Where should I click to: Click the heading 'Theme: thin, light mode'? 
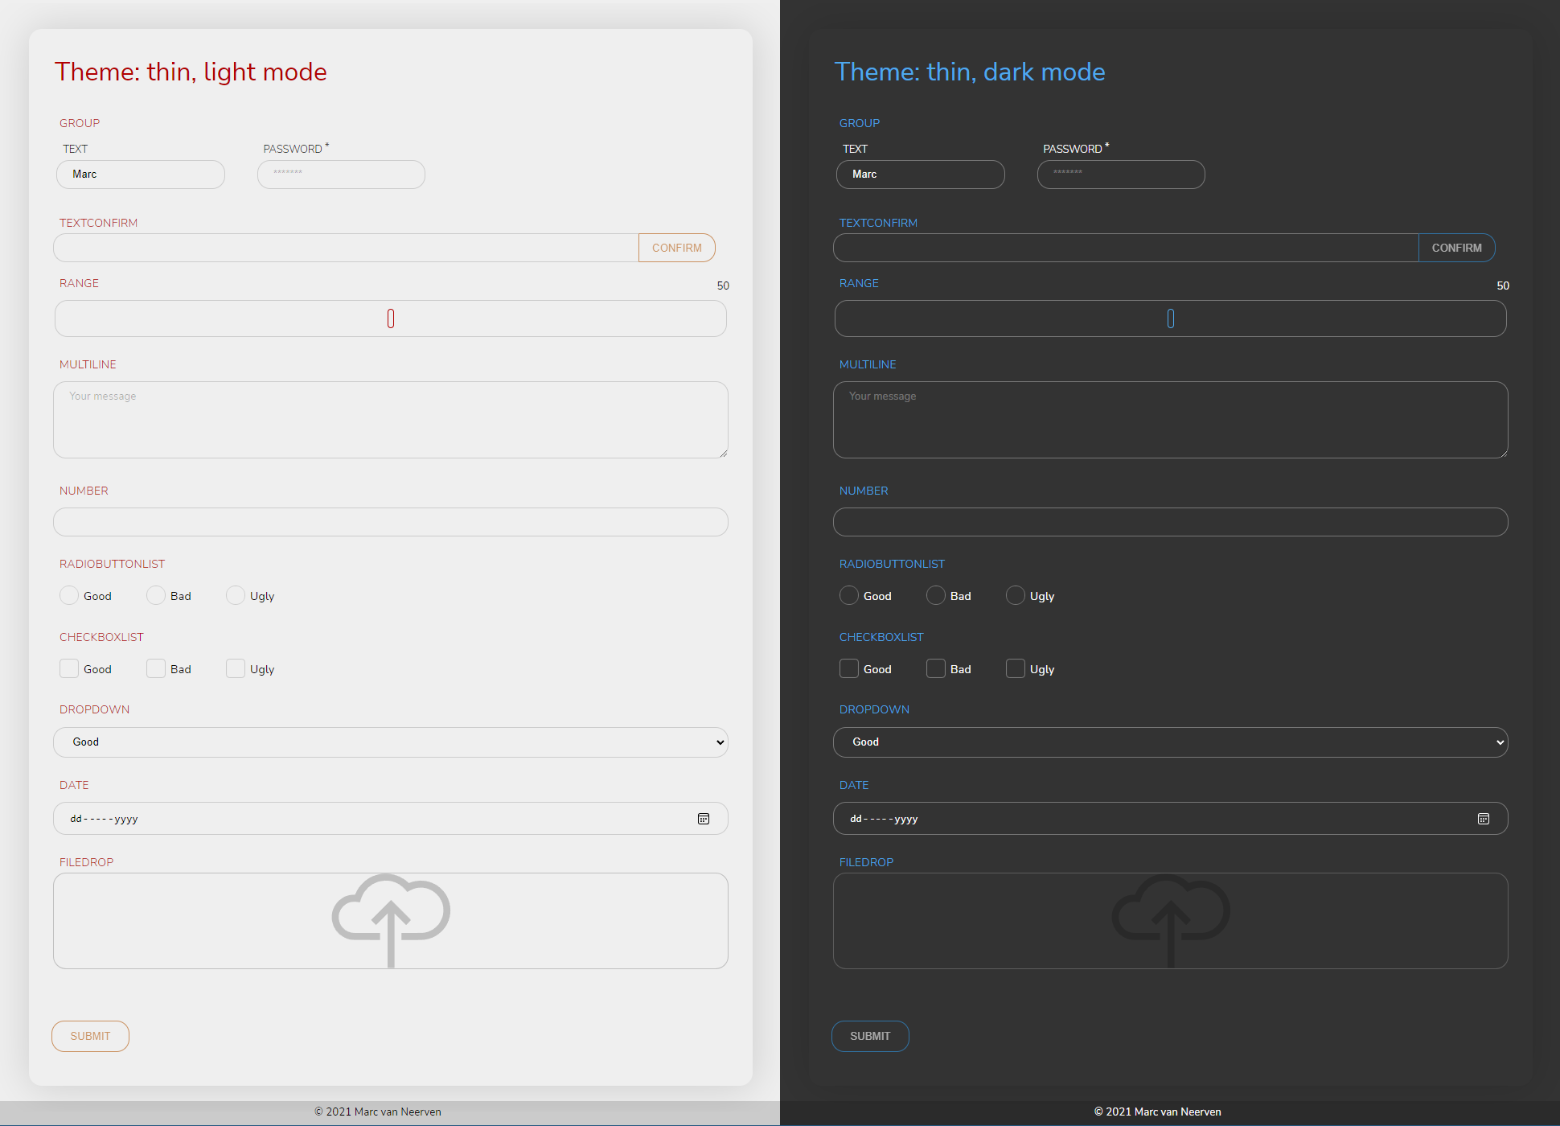(191, 72)
